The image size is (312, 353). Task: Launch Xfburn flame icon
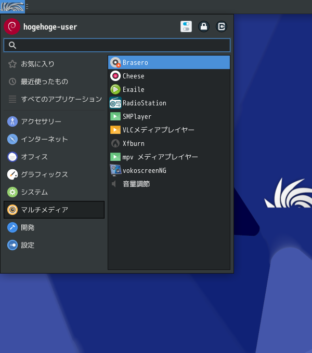point(115,143)
